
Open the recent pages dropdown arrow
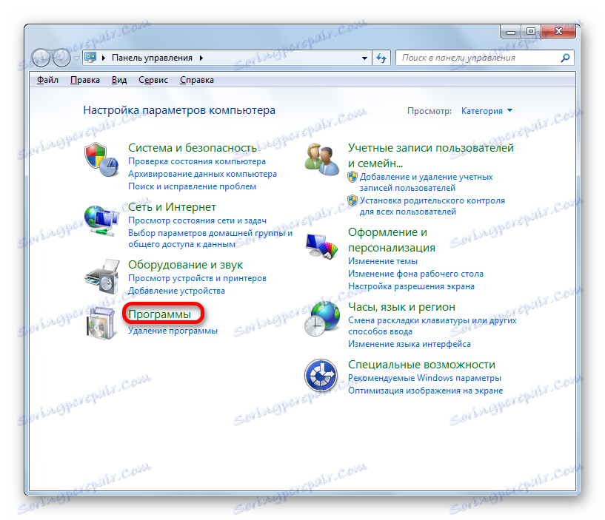[x=76, y=58]
